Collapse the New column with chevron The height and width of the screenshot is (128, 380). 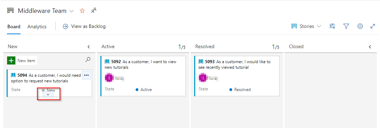89,46
